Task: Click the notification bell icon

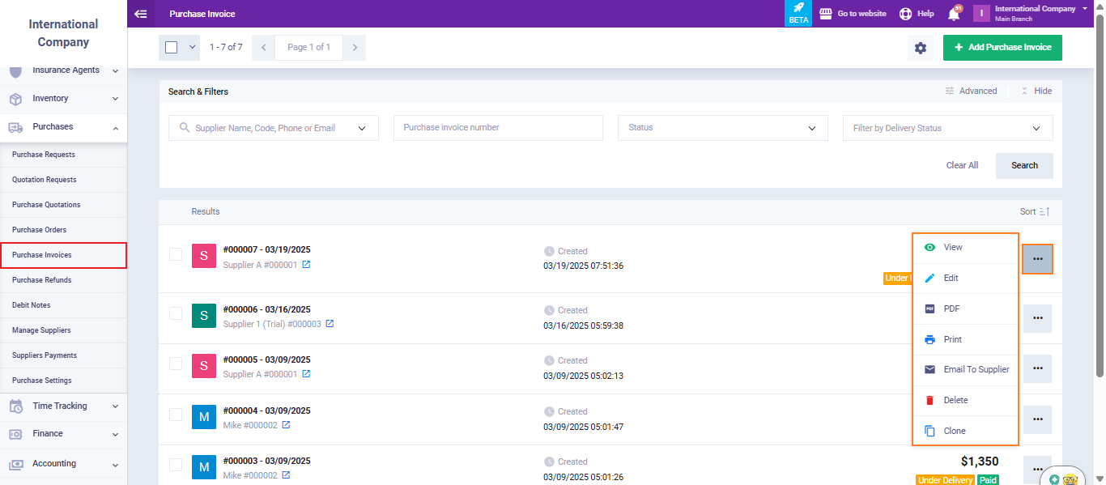Action: click(x=954, y=14)
